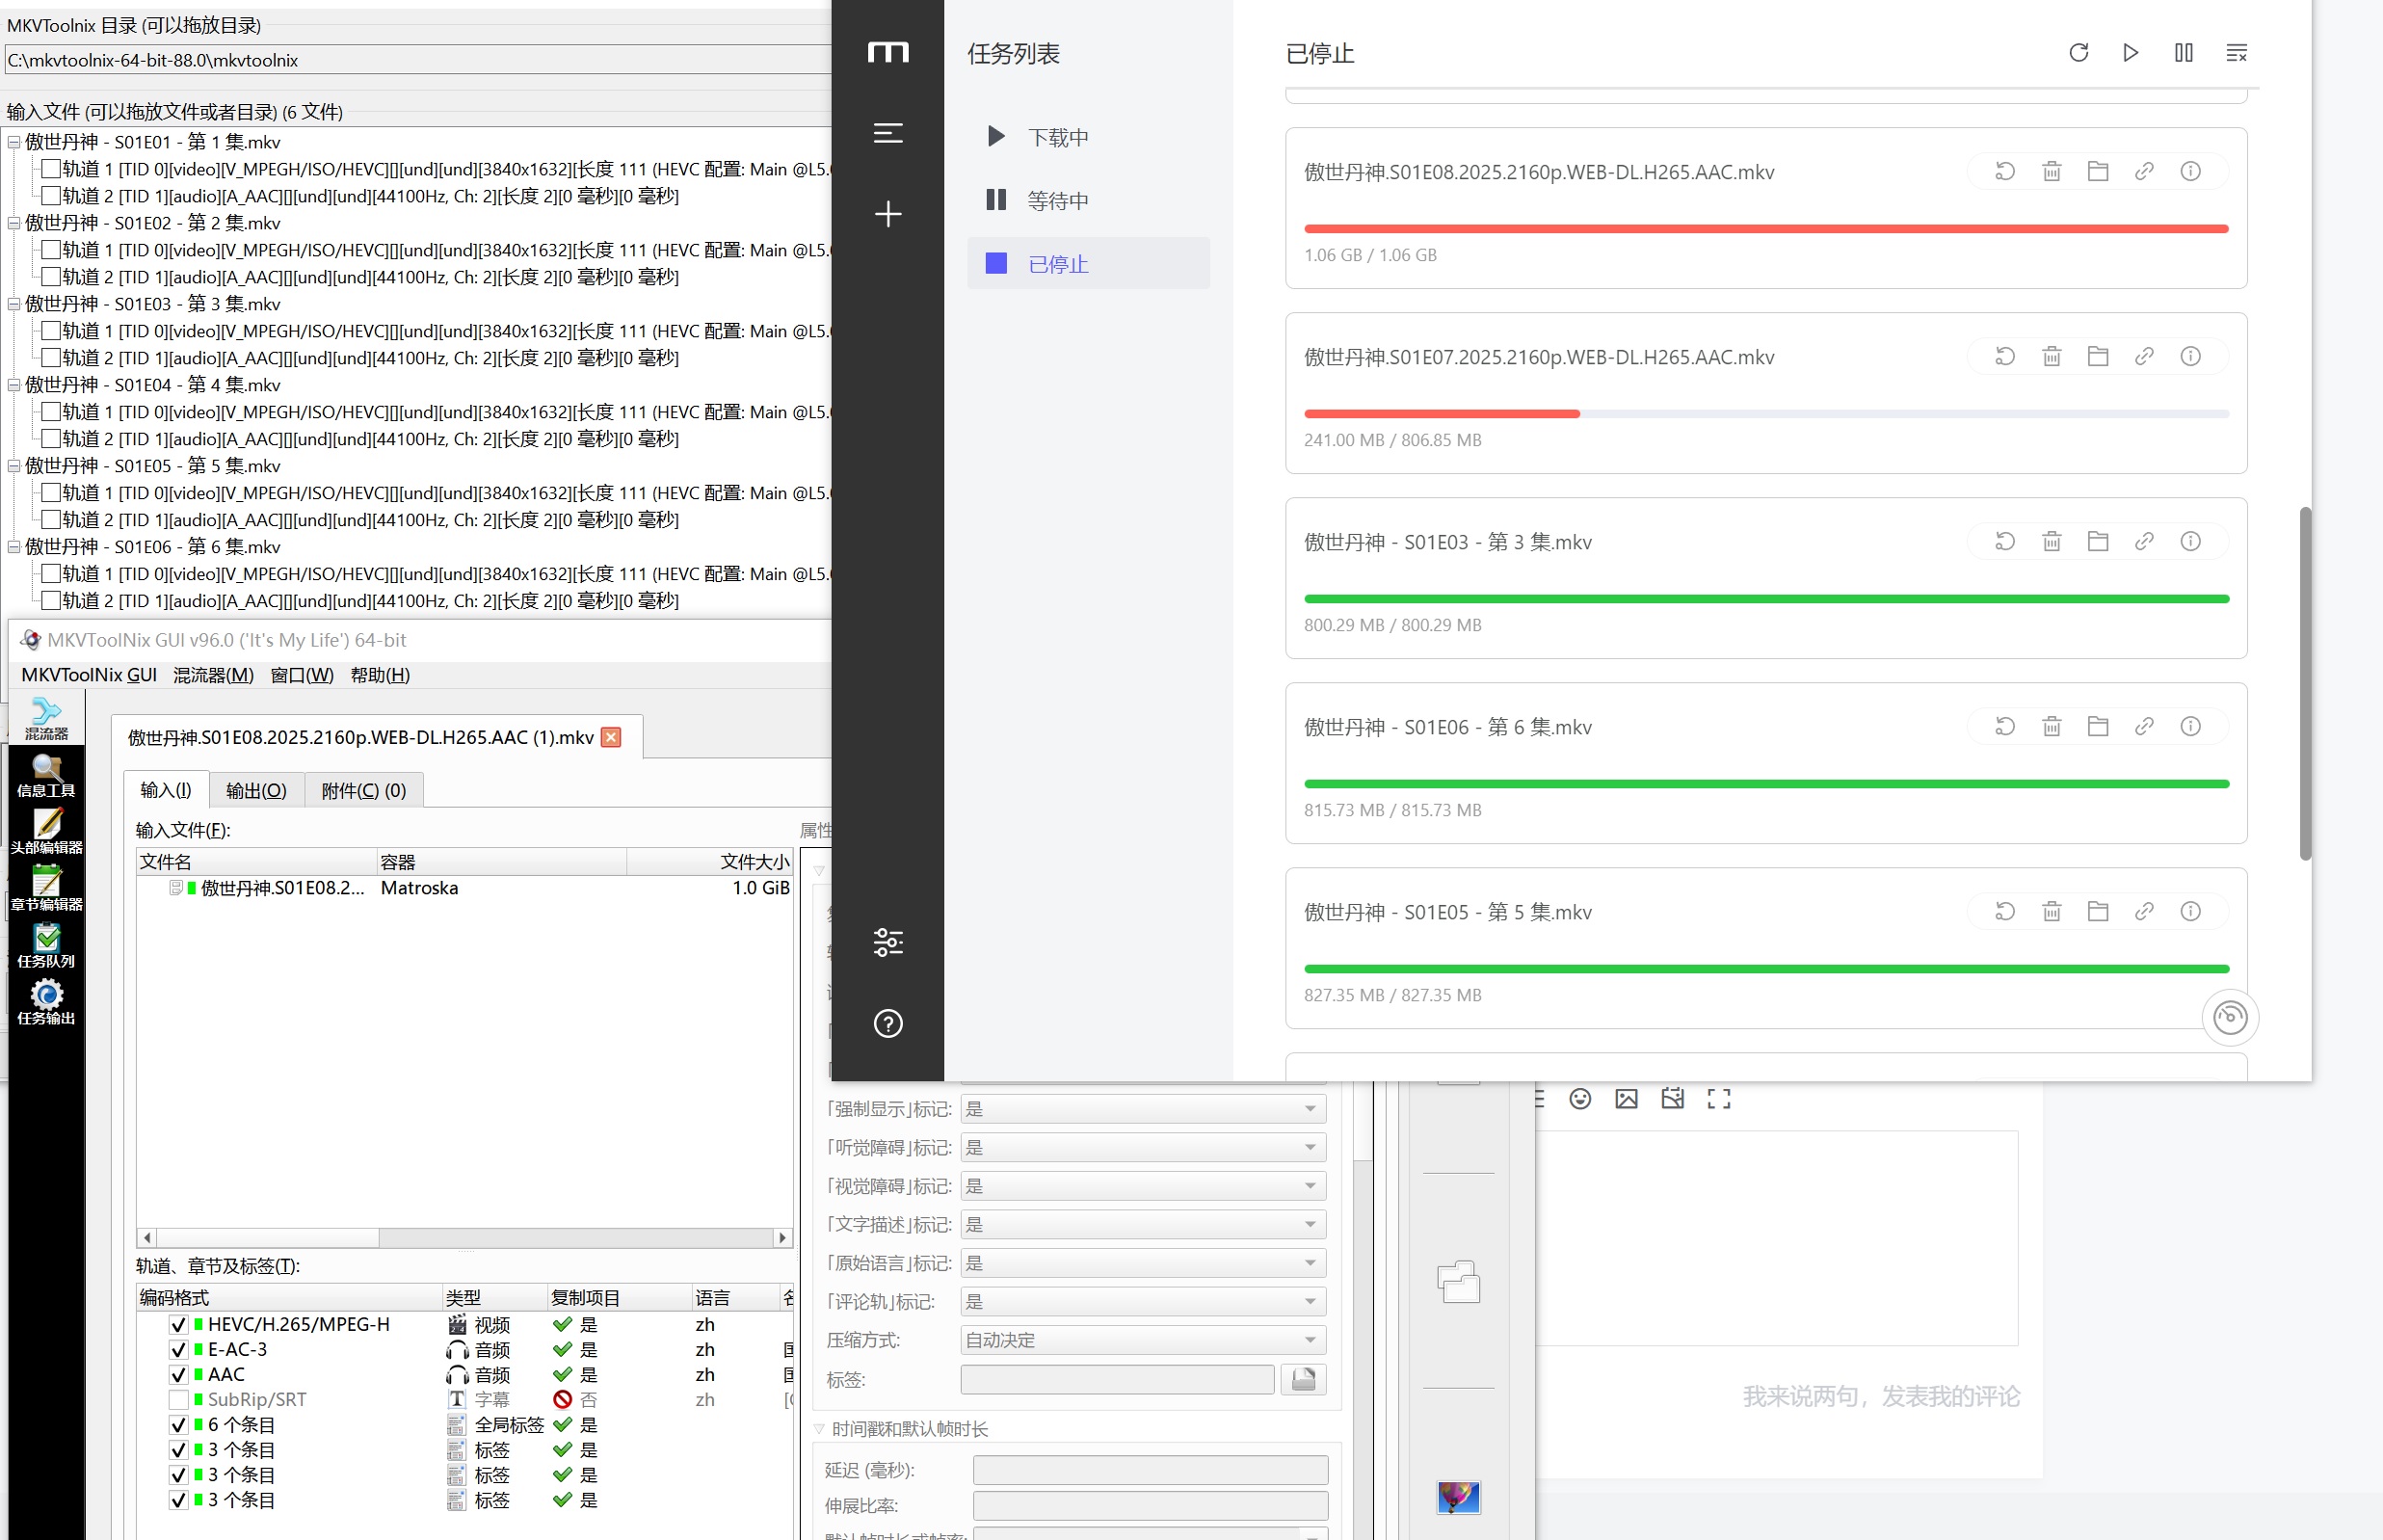Click pause all tasks icon

tap(2184, 53)
